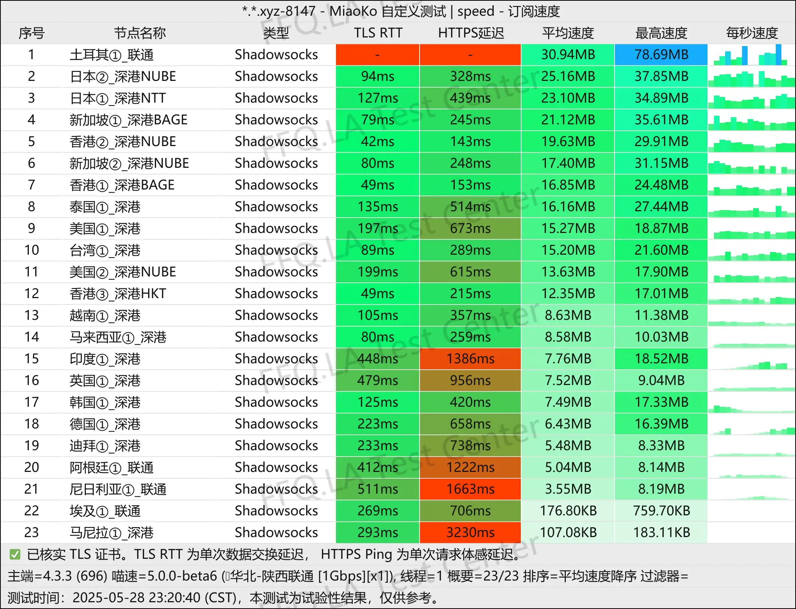
Task: Click the 1663ms HTTPS delay cell
Action: coord(470,489)
